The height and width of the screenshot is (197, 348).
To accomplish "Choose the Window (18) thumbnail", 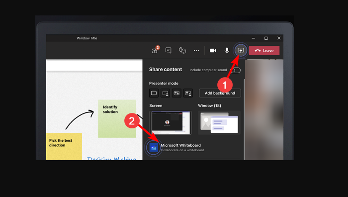I will pyautogui.click(x=219, y=123).
